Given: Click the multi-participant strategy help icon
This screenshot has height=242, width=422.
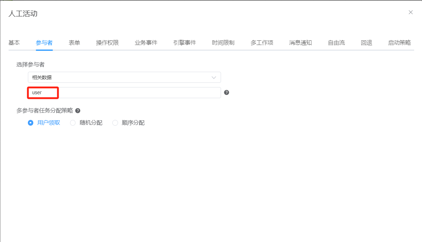Looking at the screenshot, I should pos(77,110).
